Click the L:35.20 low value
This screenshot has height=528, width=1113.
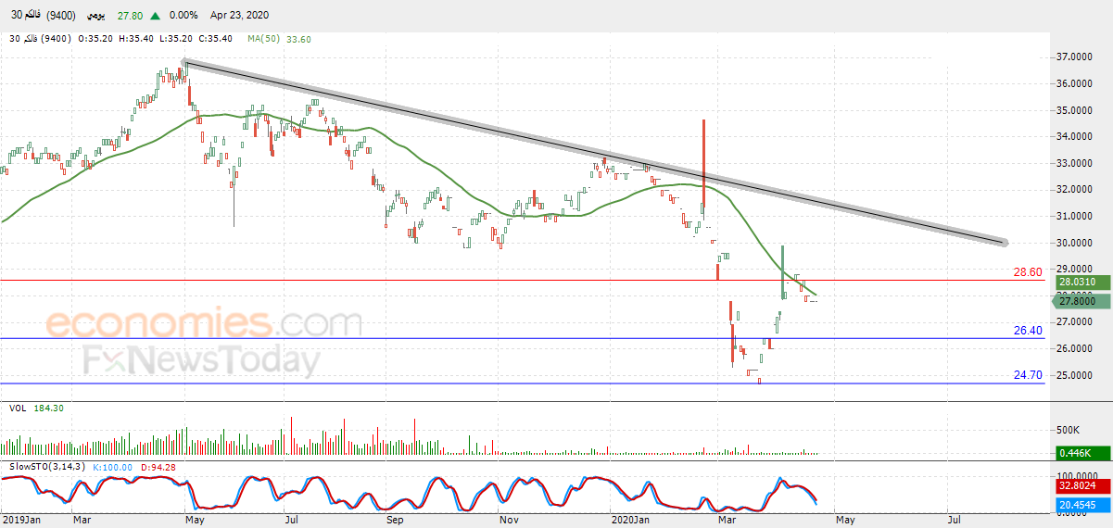(x=176, y=39)
